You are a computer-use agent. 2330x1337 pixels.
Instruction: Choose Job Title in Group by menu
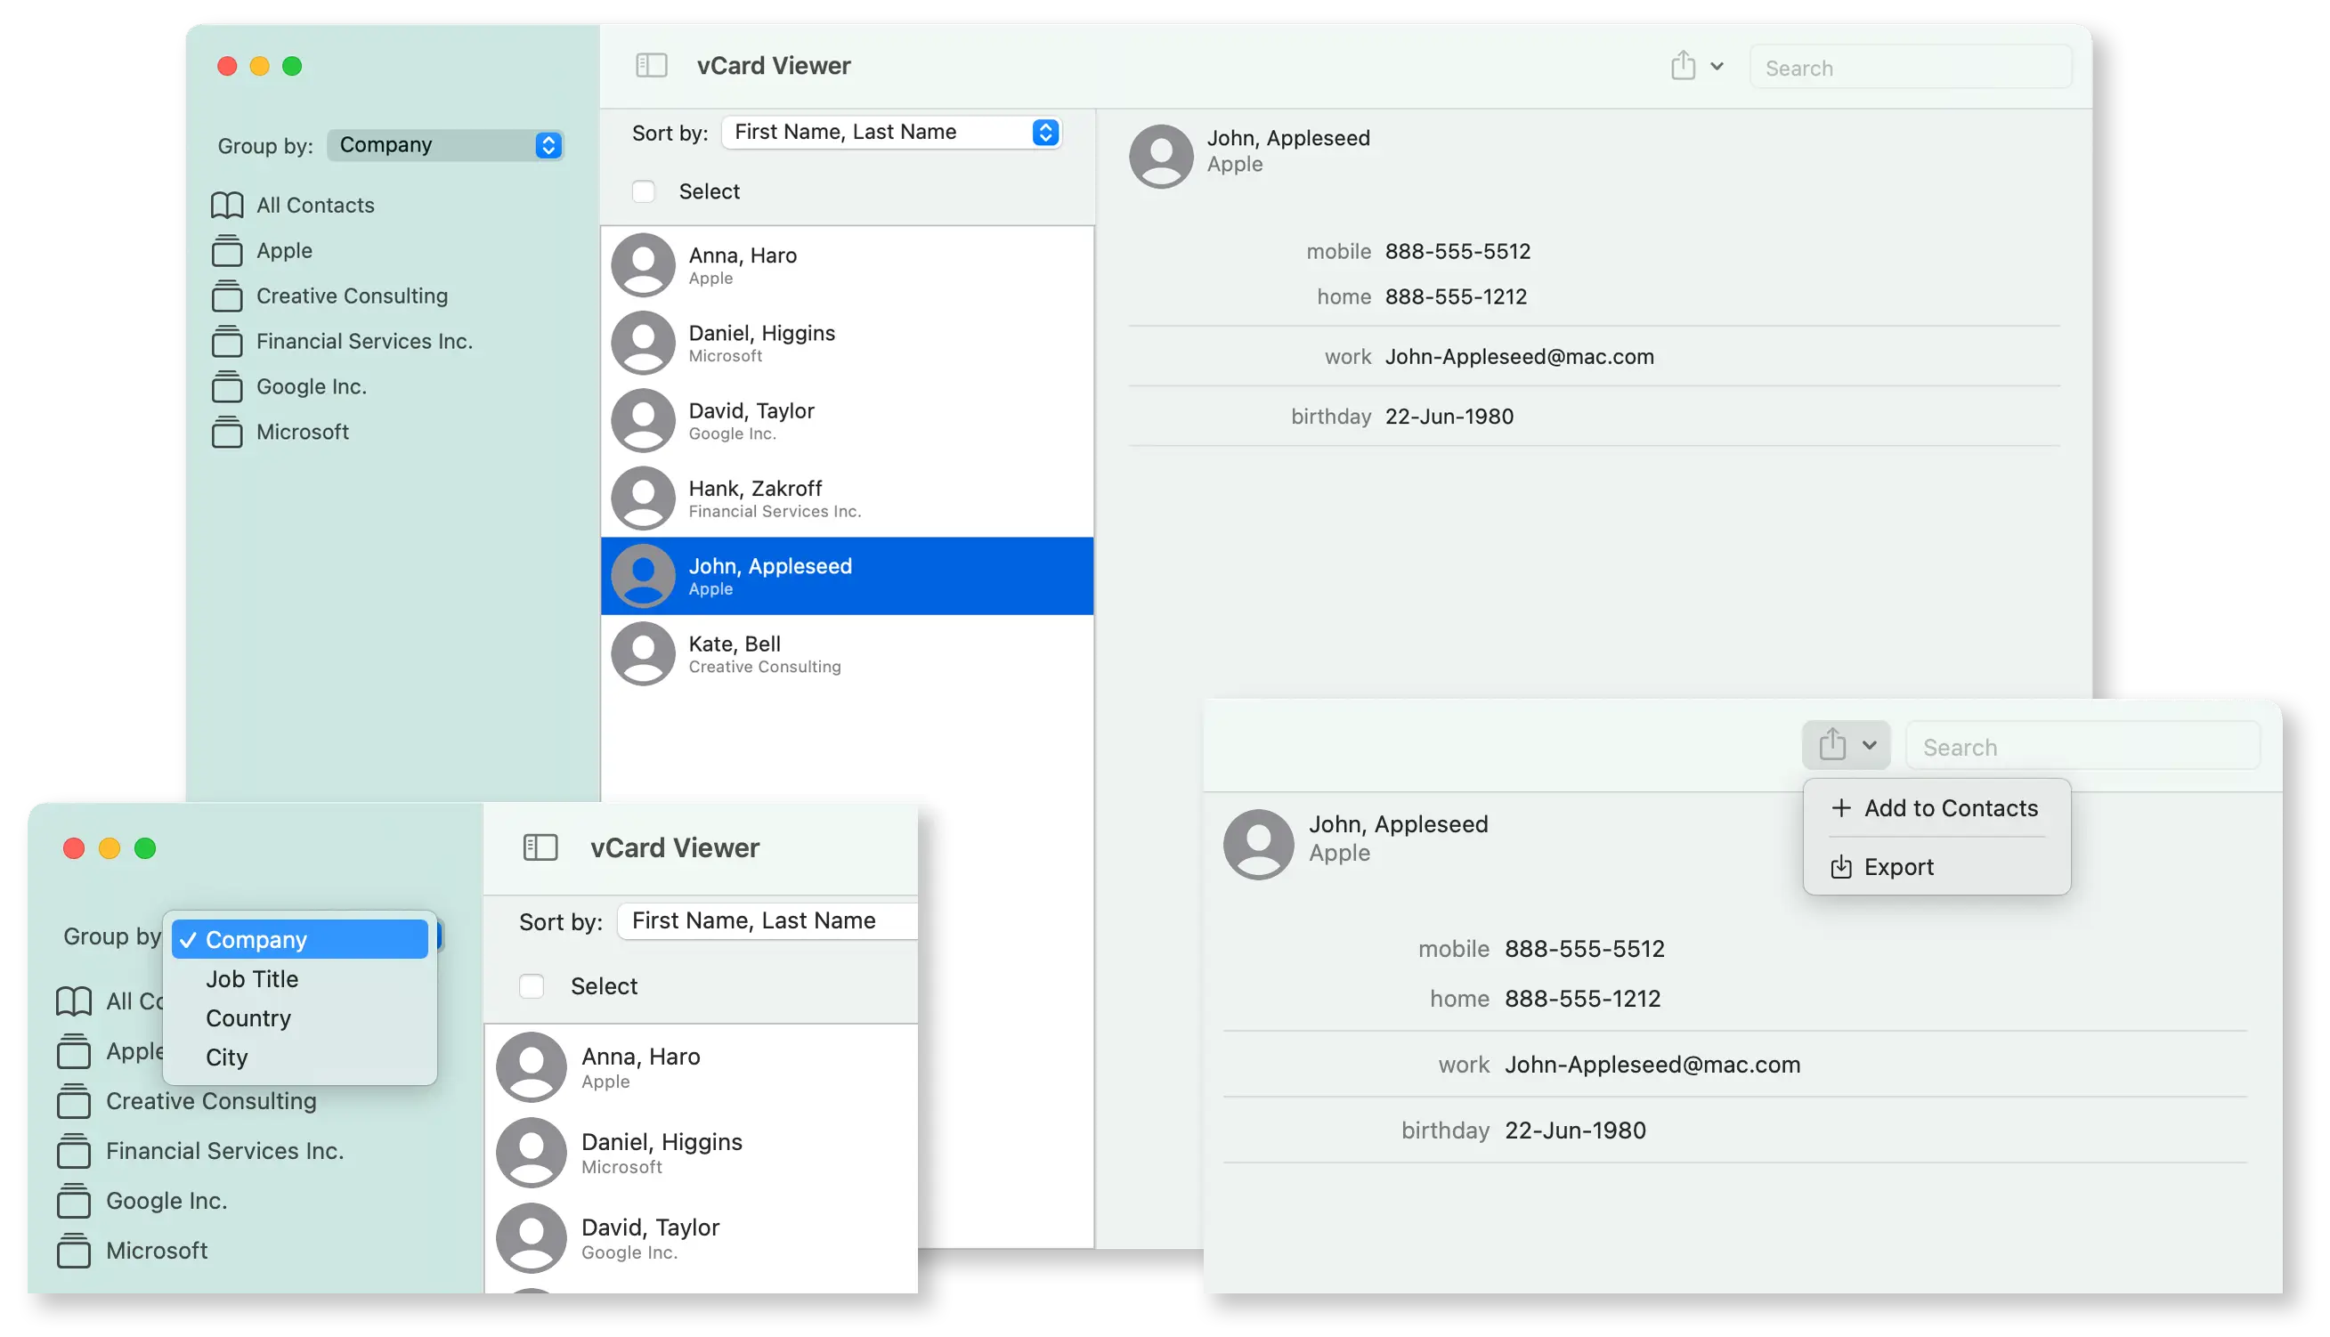[x=299, y=979]
